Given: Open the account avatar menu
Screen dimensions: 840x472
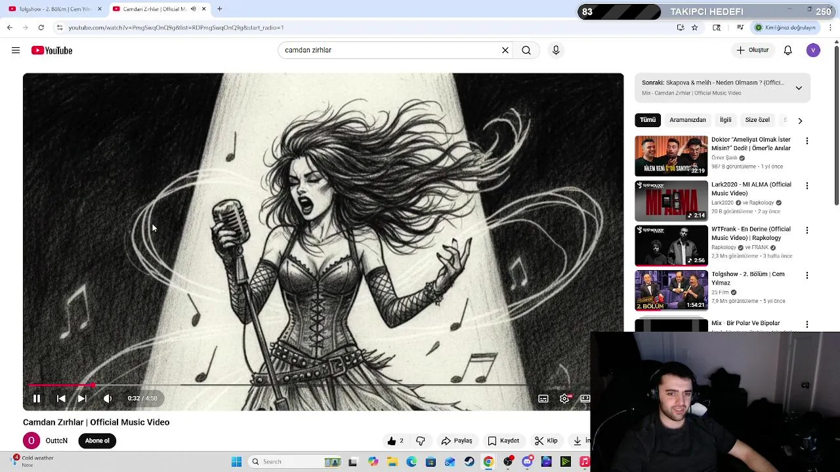Looking at the screenshot, I should tap(813, 50).
